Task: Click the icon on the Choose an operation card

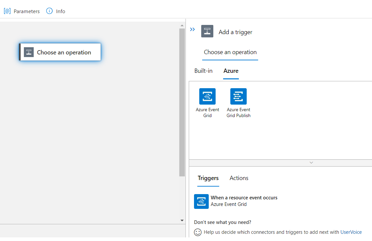Action: [x=29, y=52]
